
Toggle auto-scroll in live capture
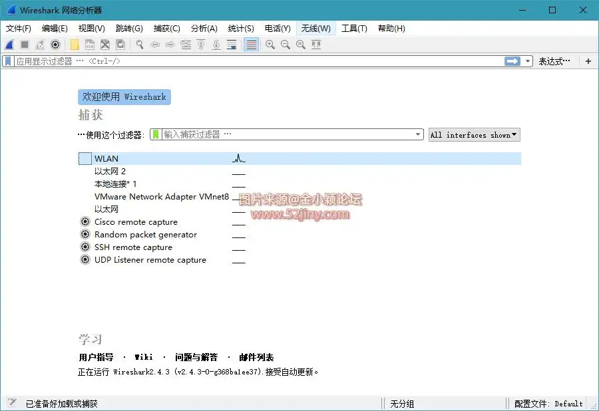pos(232,45)
